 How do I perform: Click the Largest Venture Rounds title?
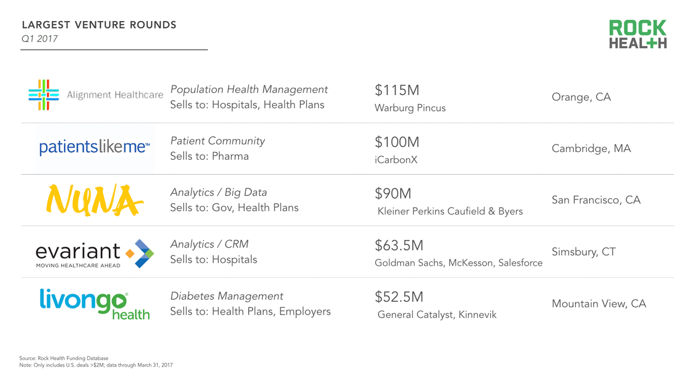pyautogui.click(x=99, y=25)
